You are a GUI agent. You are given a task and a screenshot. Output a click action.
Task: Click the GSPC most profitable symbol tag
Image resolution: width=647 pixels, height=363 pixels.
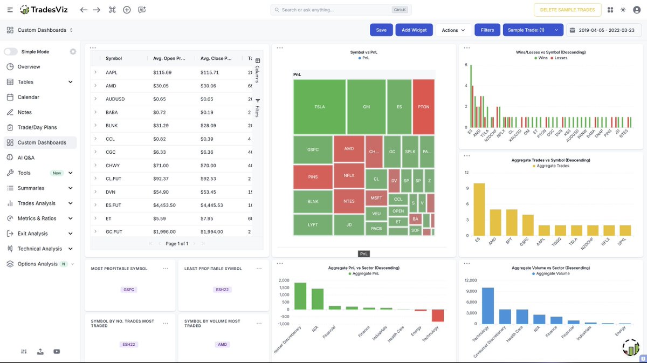coord(129,290)
